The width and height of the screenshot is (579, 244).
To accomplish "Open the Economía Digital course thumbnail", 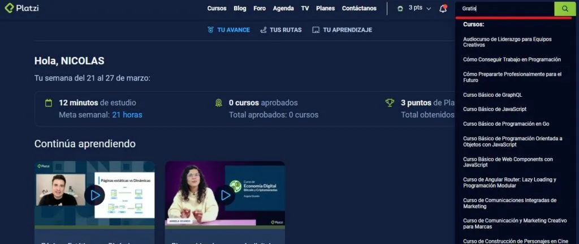I will pyautogui.click(x=225, y=194).
